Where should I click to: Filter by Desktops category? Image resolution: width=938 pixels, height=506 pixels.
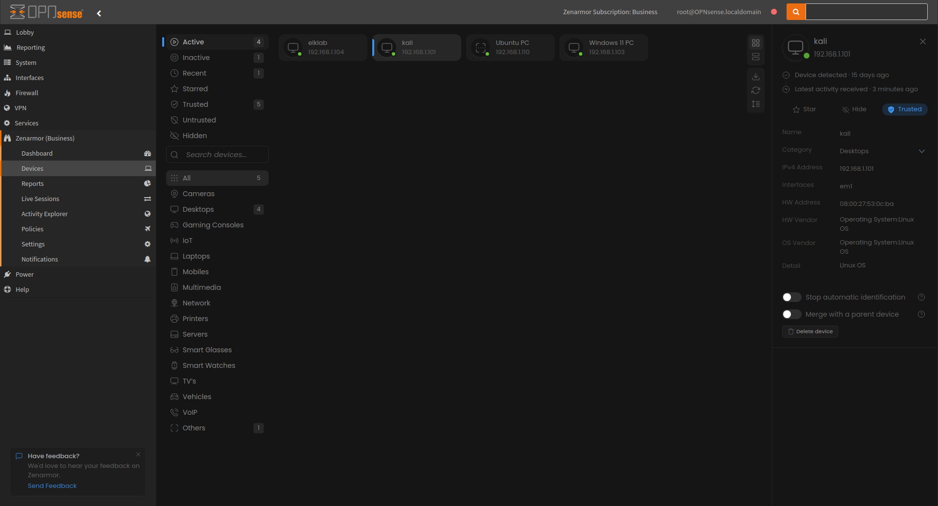[x=217, y=209]
